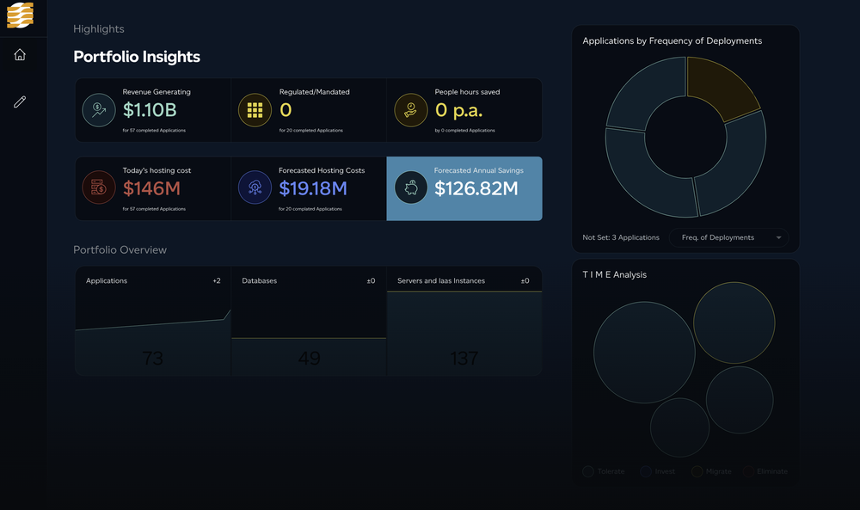Click the Applications by Frequency of Deployments title
This screenshot has width=860, height=510.
(672, 41)
